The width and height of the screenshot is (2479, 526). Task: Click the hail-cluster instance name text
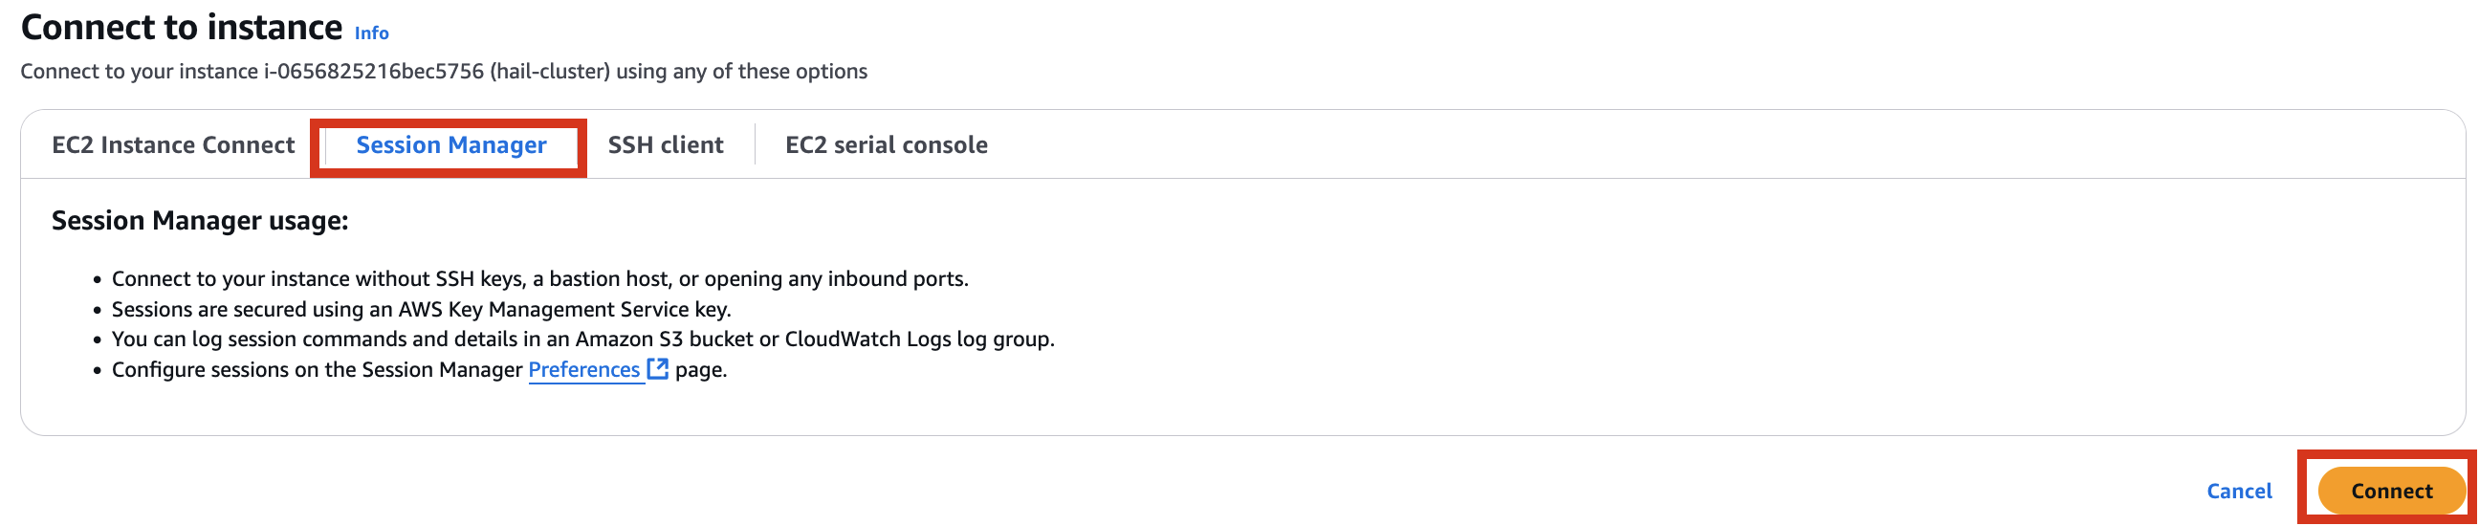click(x=550, y=71)
